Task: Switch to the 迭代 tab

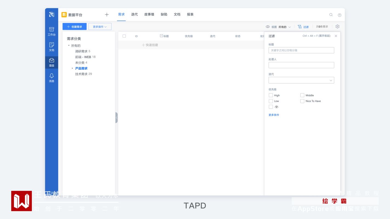Action: pyautogui.click(x=134, y=15)
